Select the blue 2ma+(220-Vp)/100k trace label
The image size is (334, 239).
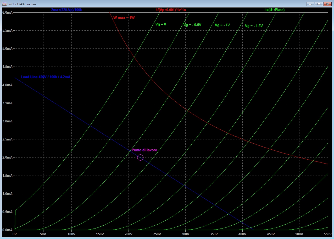pyautogui.click(x=68, y=10)
